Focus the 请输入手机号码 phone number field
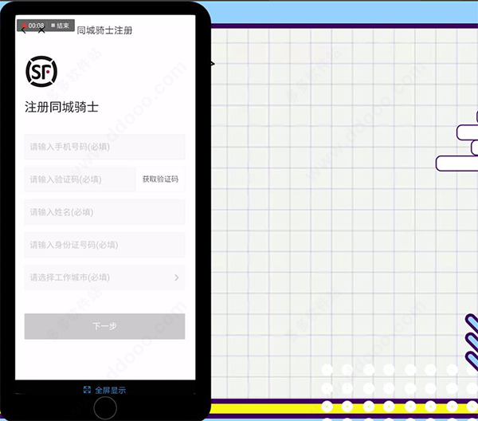Image resolution: width=478 pixels, height=421 pixels. (104, 147)
